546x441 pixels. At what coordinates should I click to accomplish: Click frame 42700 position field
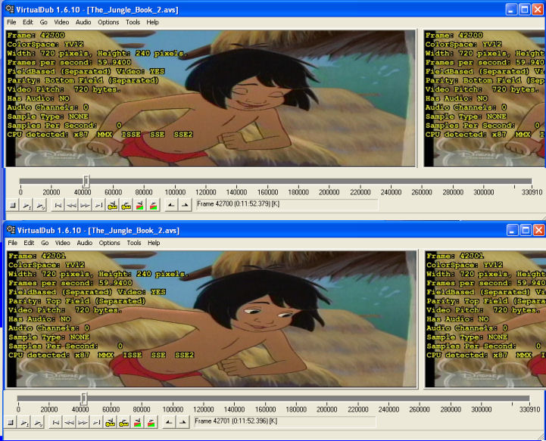click(287, 204)
